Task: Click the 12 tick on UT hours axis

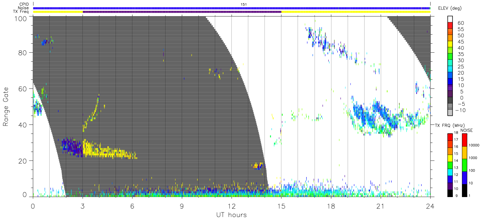Action: pyautogui.click(x=232, y=205)
